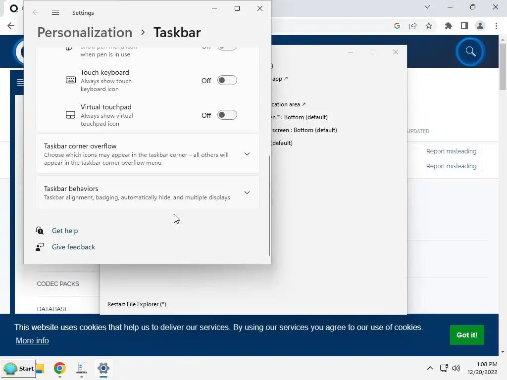Show hidden icons in system tray
Image resolution: width=507 pixels, height=380 pixels.
430,368
